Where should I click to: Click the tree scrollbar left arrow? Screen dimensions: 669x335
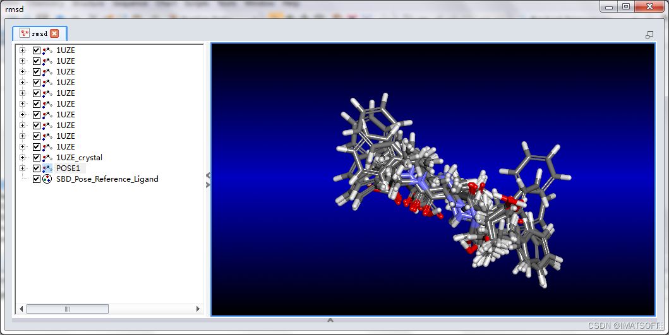click(21, 309)
